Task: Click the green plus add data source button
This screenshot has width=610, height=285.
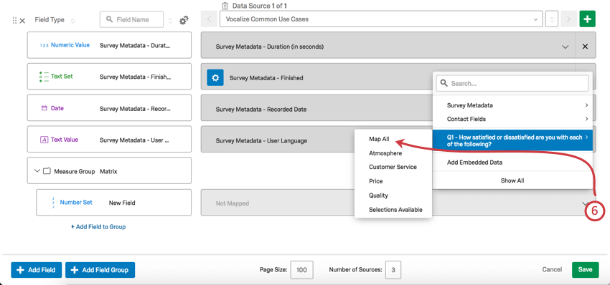Action: 588,19
